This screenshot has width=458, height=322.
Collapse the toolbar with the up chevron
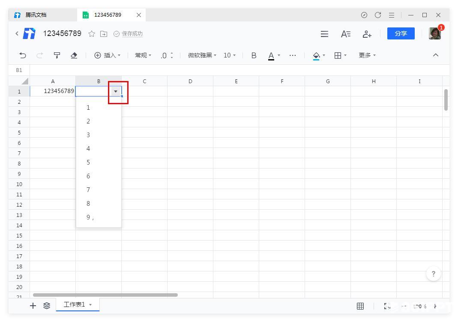point(436,55)
